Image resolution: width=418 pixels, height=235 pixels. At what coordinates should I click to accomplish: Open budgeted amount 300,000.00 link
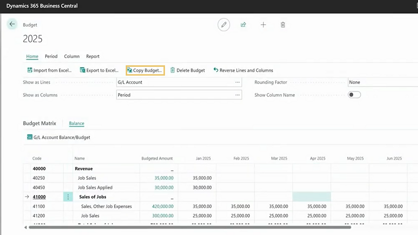pyautogui.click(x=163, y=215)
